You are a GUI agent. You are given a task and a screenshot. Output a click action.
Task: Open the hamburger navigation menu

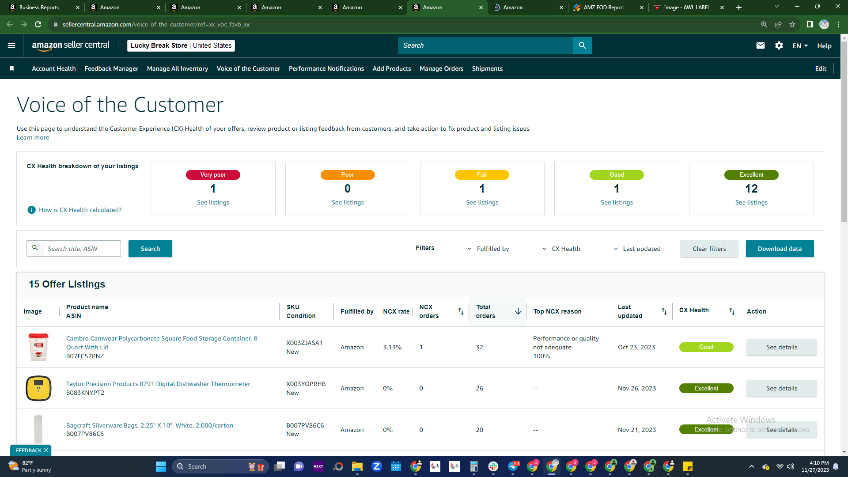11,45
